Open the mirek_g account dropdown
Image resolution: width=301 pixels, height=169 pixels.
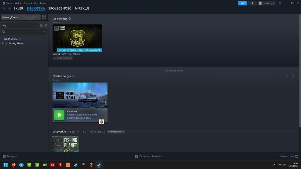(267, 3)
